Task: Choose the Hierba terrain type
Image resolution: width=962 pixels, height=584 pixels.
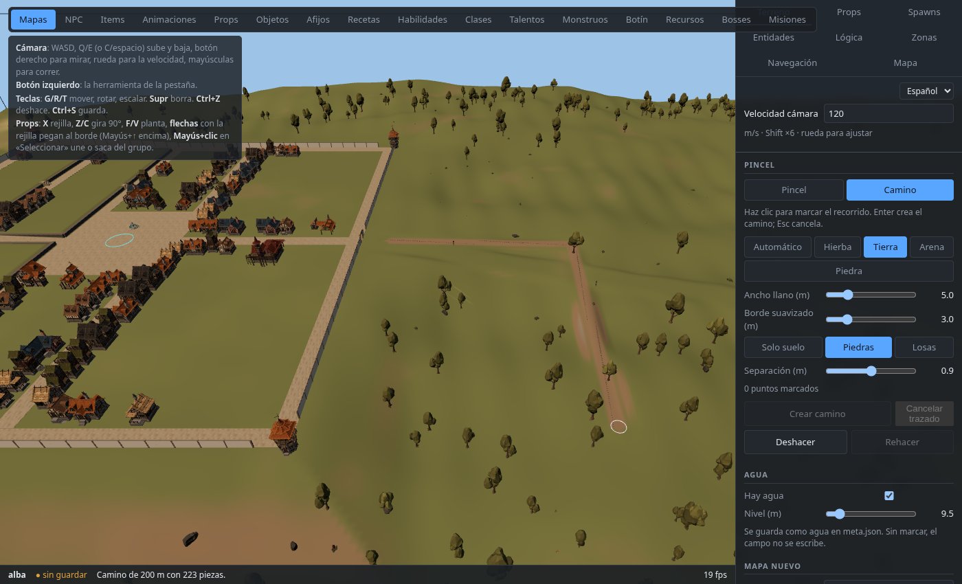Action: [x=838, y=247]
